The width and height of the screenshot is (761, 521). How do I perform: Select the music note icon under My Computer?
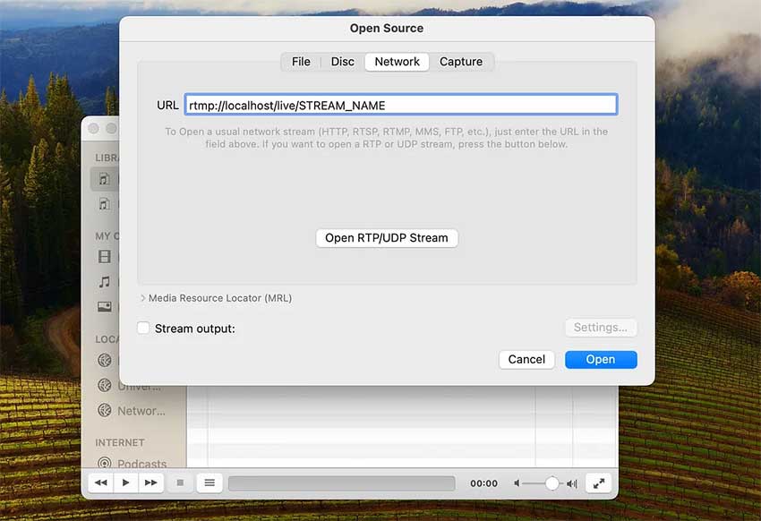click(105, 282)
